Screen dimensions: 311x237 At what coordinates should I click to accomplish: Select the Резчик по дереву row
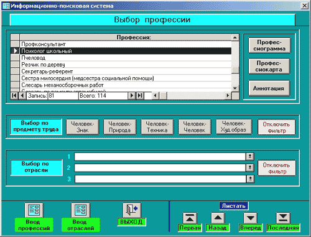(126, 65)
